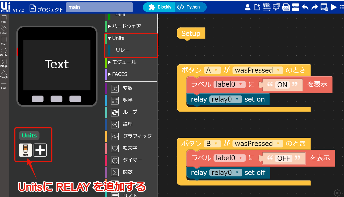This screenshot has height=197, width=344.
Task: Click the undo arrow in the toolbar
Action: pos(305,7)
